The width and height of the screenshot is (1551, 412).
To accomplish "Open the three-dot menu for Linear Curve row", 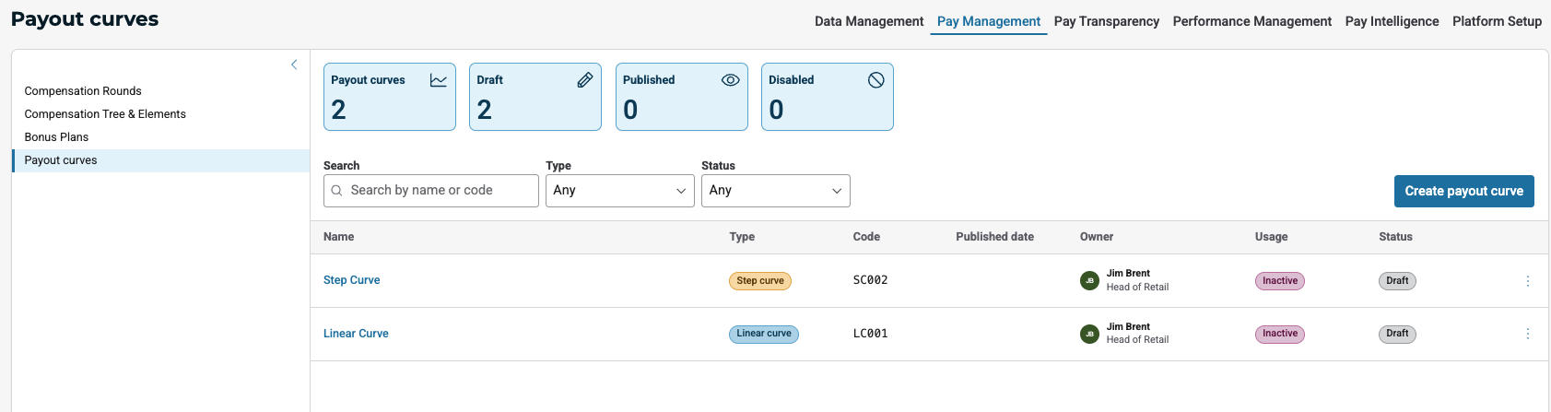I will click(x=1527, y=334).
